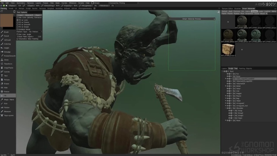Select the Measure tool
The width and height of the screenshot is (277, 156).
coord(7,112)
